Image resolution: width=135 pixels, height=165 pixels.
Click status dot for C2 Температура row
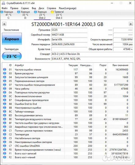click(x=5, y=134)
